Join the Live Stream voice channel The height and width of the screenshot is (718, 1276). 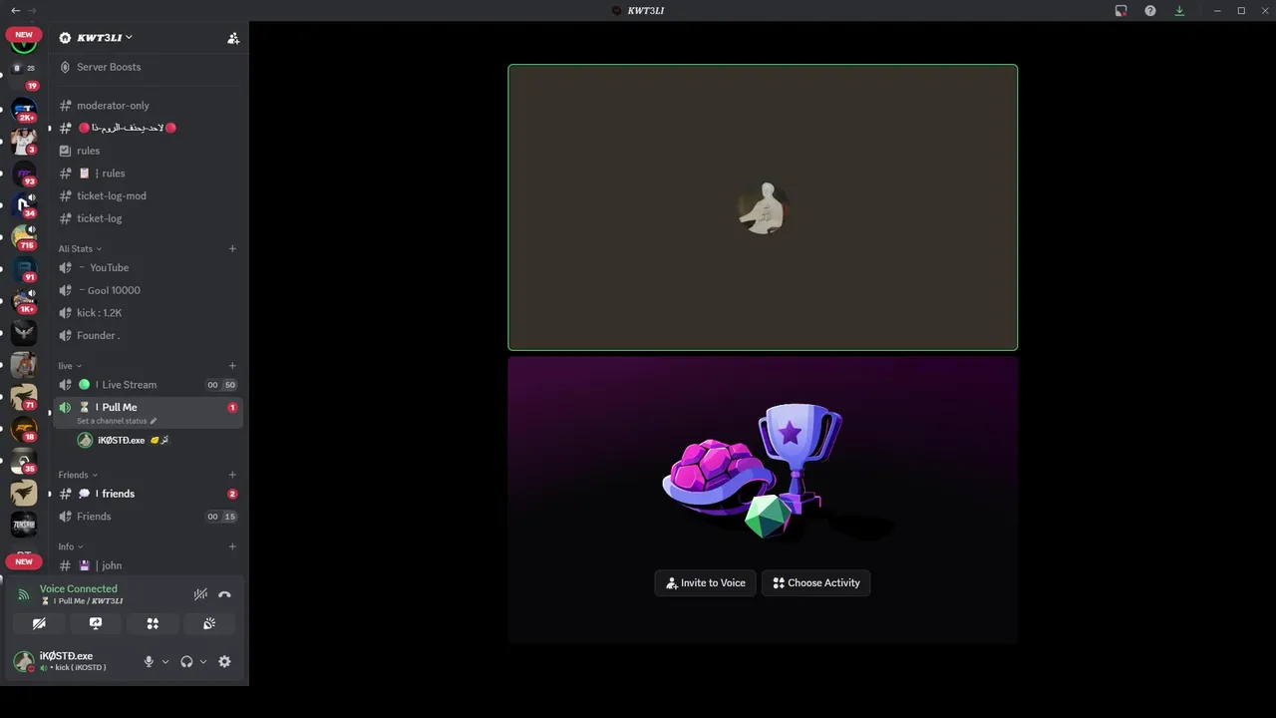tap(148, 385)
